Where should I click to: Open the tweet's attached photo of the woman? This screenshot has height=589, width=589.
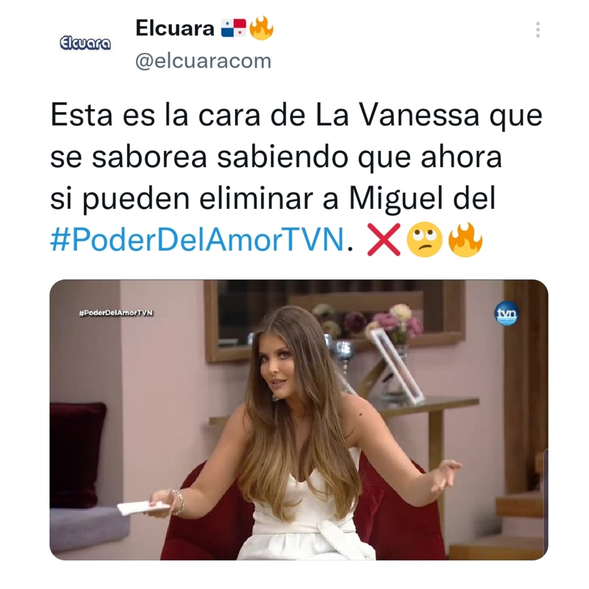coord(299,420)
